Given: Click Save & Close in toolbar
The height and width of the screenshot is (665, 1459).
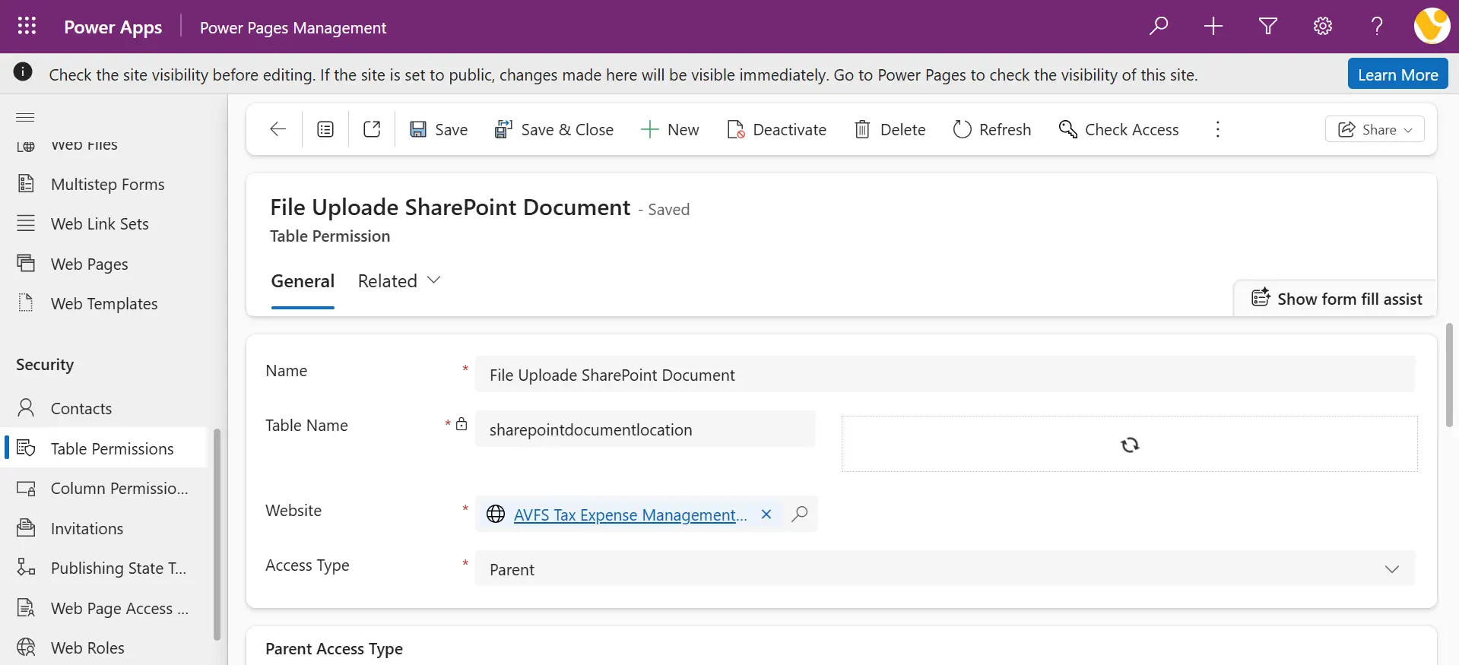Looking at the screenshot, I should click(x=553, y=129).
